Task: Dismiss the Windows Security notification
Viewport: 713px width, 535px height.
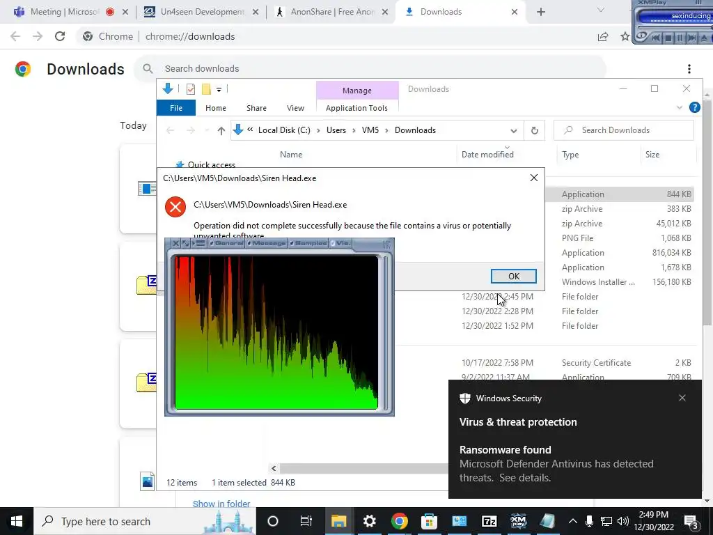Action: click(x=682, y=398)
